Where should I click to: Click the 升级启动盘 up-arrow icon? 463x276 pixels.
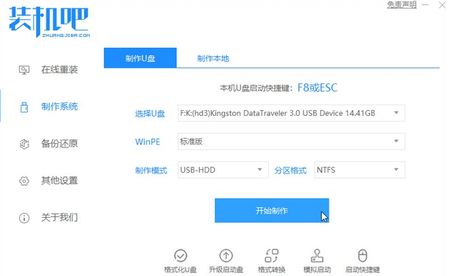point(226,255)
